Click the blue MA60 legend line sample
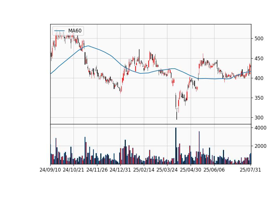 pyautogui.click(x=59, y=31)
